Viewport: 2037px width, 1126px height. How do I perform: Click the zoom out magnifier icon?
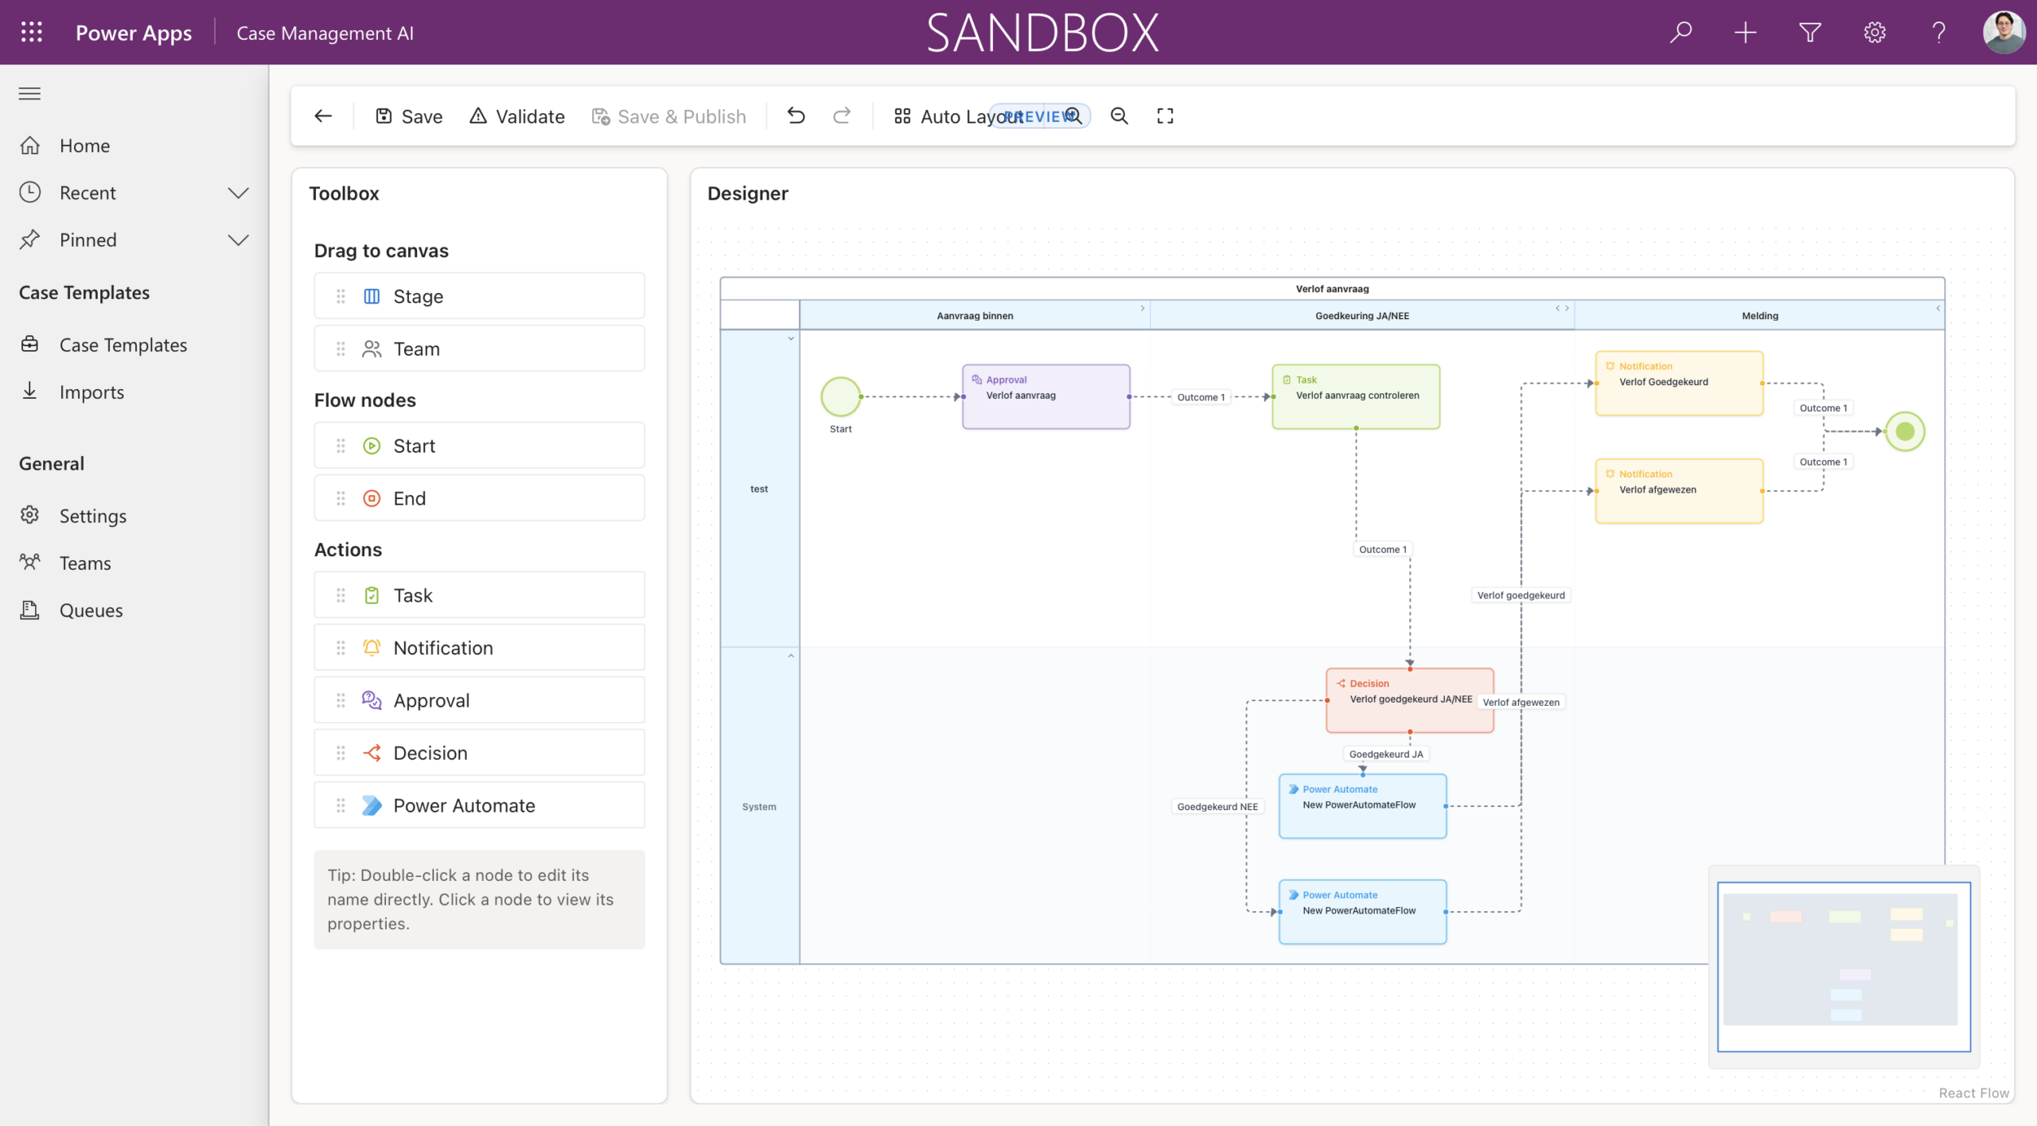(x=1119, y=116)
